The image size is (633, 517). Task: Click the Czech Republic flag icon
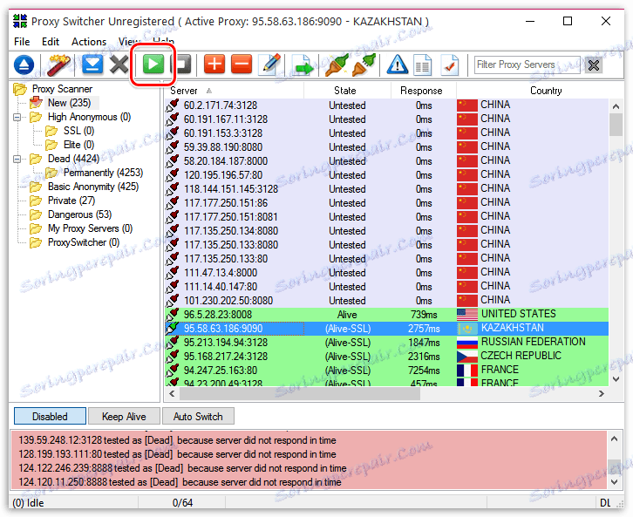[467, 357]
